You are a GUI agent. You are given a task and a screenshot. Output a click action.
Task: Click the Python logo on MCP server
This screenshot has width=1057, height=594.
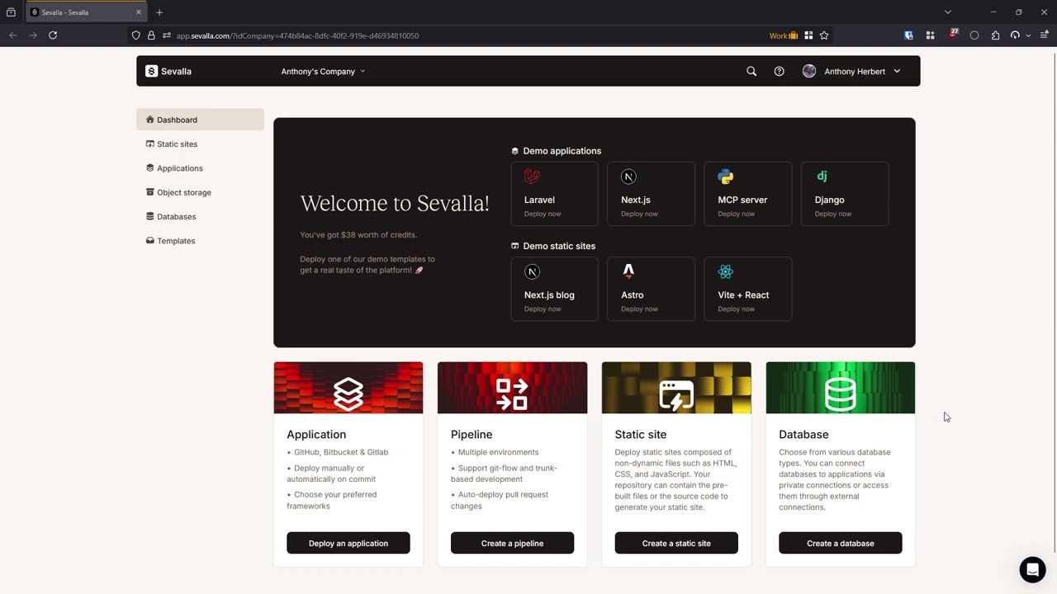(726, 177)
